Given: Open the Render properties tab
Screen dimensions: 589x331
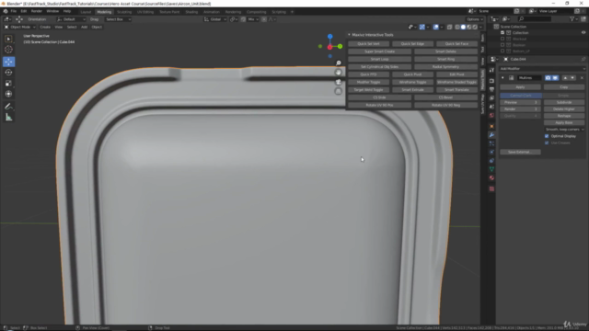Looking at the screenshot, I should pos(491,81).
